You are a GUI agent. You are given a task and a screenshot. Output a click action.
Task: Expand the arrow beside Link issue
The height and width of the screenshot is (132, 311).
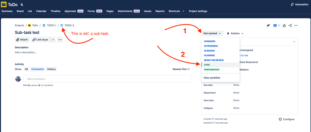(x=53, y=40)
